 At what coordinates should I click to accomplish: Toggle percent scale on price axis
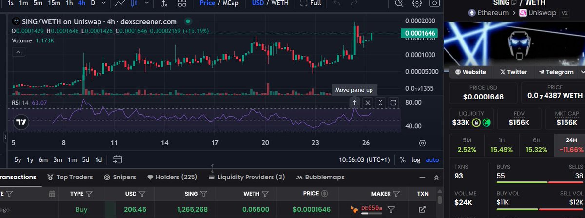(x=403, y=159)
